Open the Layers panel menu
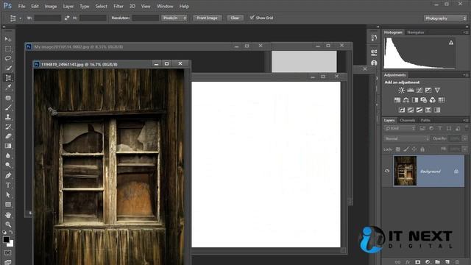This screenshot has height=265, width=471. pyautogui.click(x=465, y=120)
